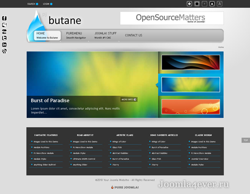Open PJ NewsShow Module under Fantastic Features
This screenshot has height=194, width=250.
click(x=43, y=153)
